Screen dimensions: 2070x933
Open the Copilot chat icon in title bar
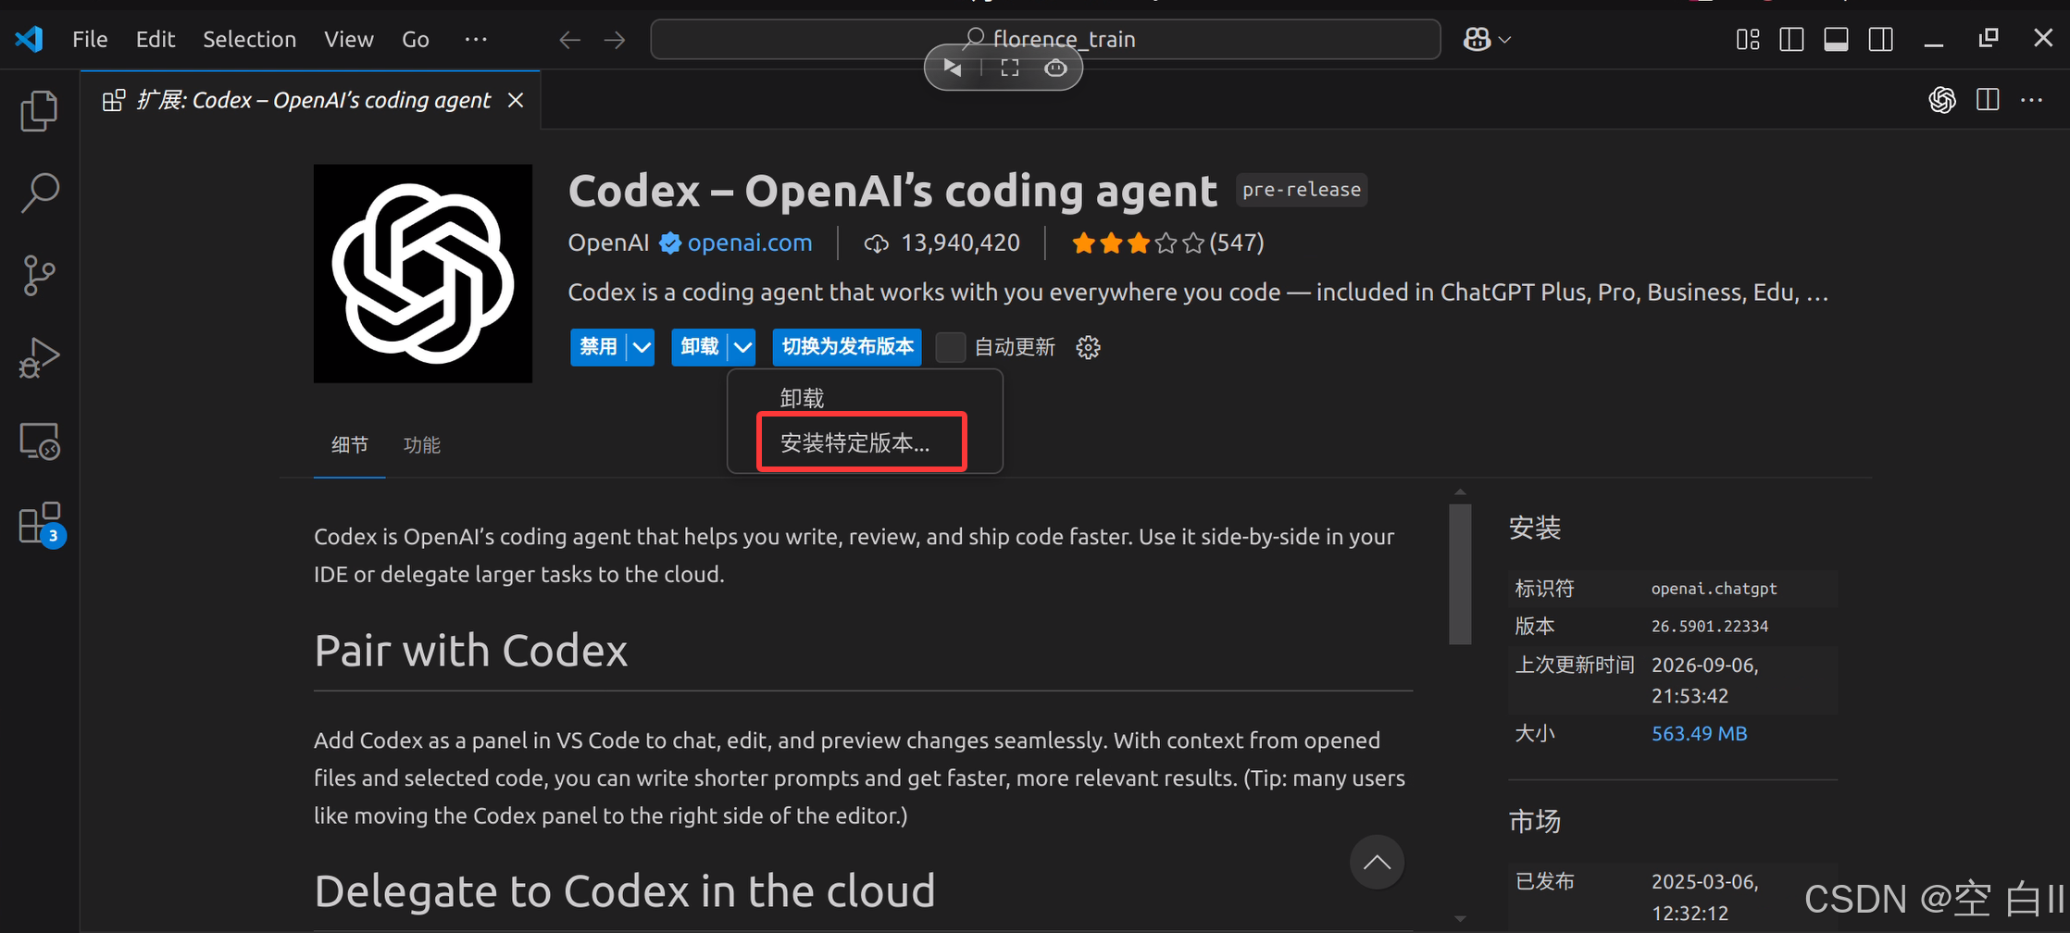(1477, 39)
